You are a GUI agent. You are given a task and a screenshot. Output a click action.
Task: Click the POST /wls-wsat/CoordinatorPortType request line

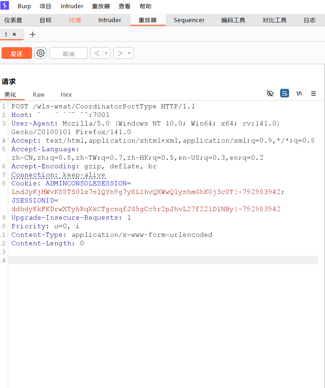coord(103,106)
